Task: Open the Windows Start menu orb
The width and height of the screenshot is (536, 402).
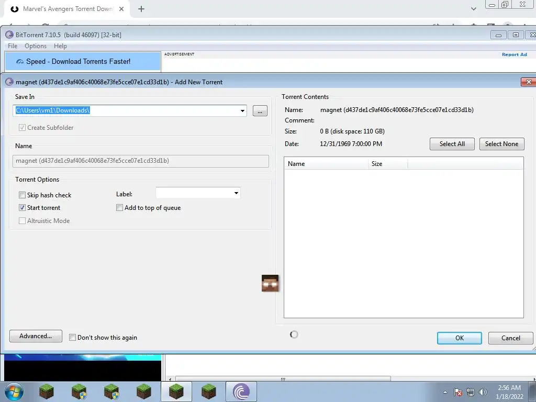Action: click(14, 392)
